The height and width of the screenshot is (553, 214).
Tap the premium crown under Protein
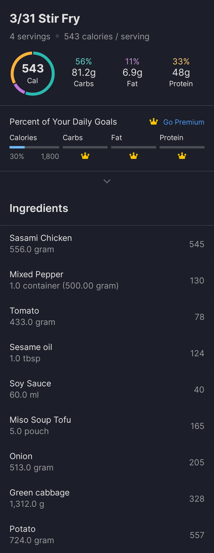182,156
